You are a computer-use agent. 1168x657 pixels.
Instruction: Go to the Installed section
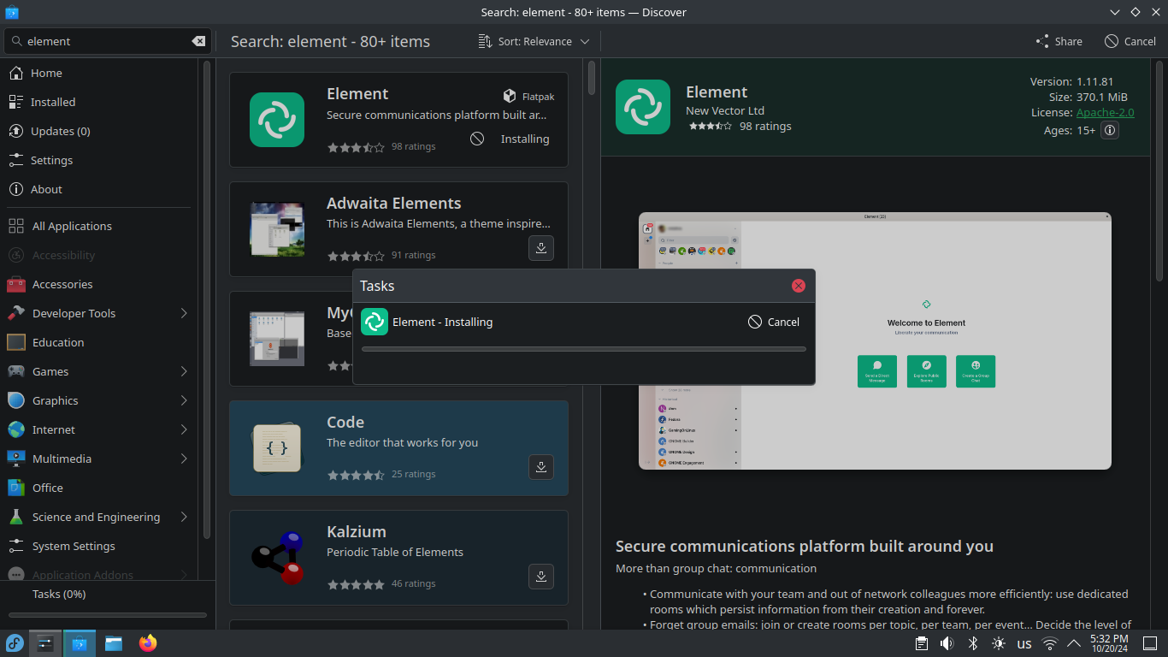(x=99, y=102)
